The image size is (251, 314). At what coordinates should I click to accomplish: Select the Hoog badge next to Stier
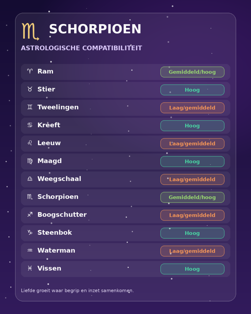tap(192, 90)
